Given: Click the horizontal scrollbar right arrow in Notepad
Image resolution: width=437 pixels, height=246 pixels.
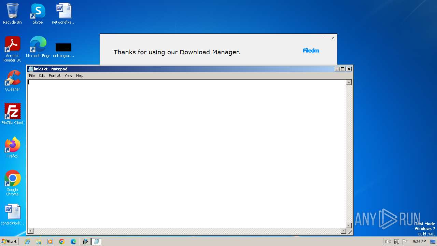Looking at the screenshot, I should tap(343, 231).
